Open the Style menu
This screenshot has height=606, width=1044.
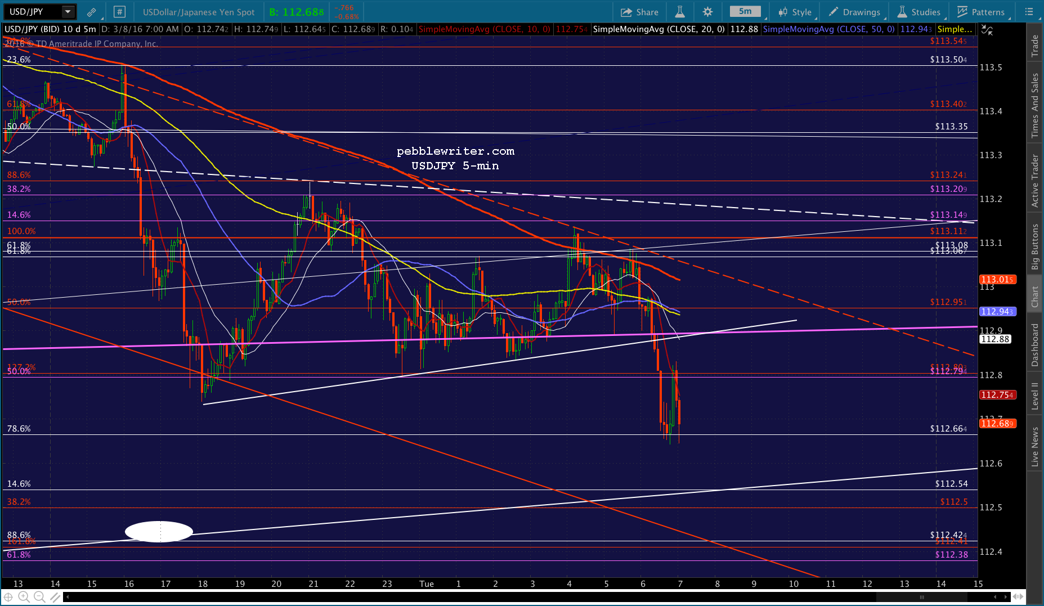click(795, 12)
